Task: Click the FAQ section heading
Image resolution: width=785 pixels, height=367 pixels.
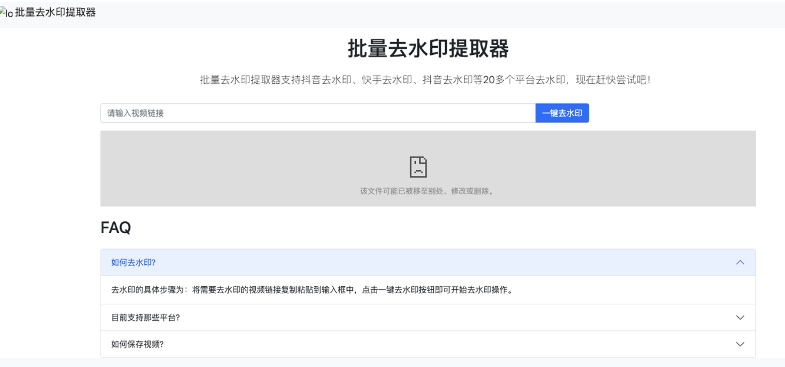Action: click(x=116, y=228)
